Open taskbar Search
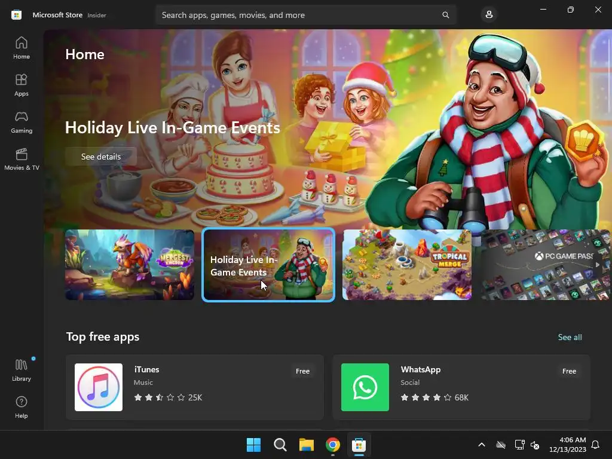 (280, 445)
